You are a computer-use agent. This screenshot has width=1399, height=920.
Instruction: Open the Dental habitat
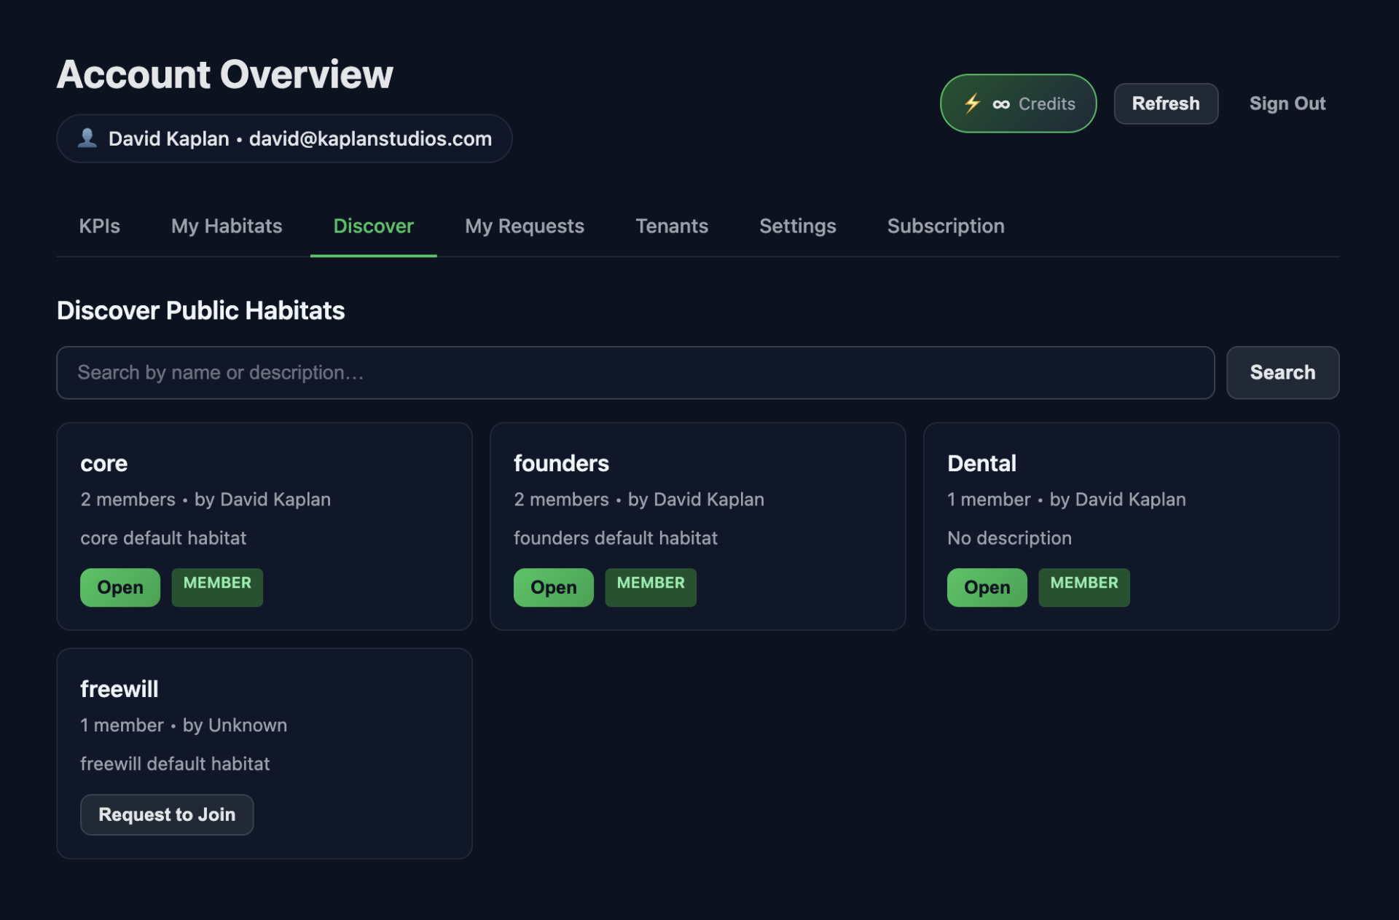coord(987,587)
